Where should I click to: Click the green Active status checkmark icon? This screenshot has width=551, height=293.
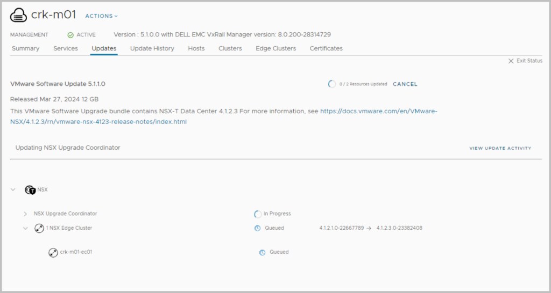pyautogui.click(x=70, y=35)
